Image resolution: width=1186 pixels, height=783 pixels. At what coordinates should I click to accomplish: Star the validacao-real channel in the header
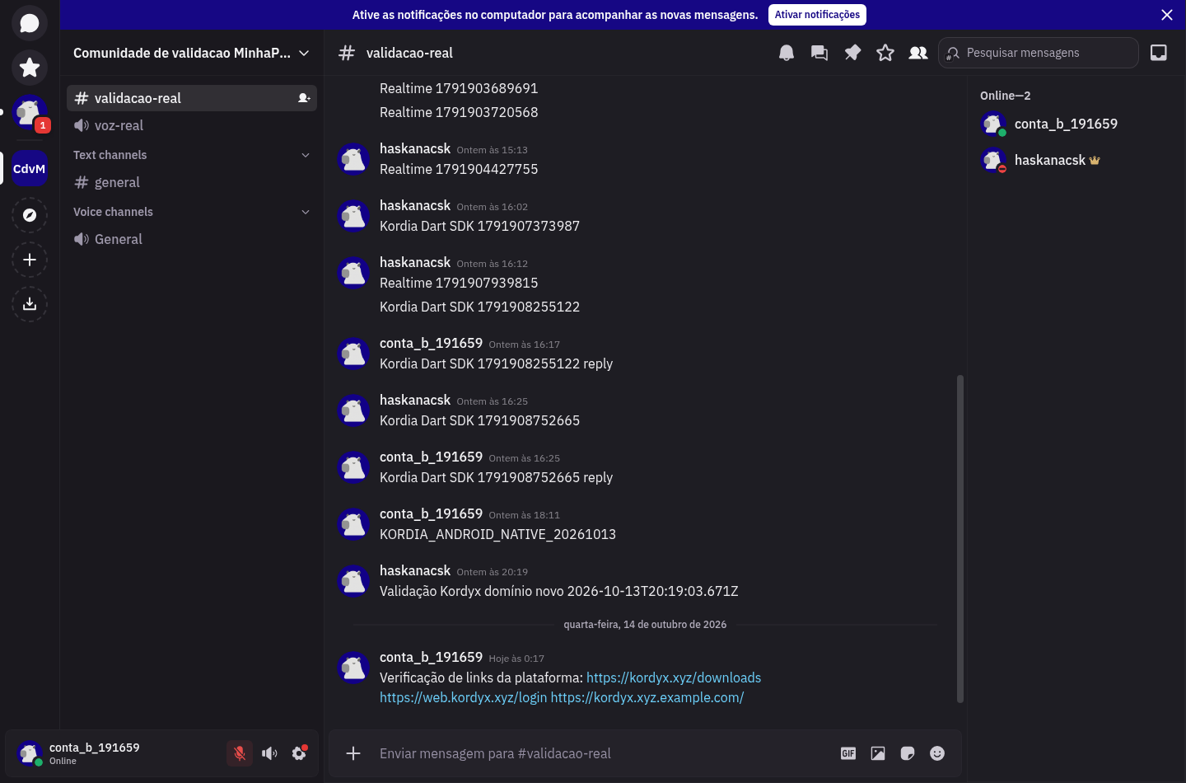(885, 53)
